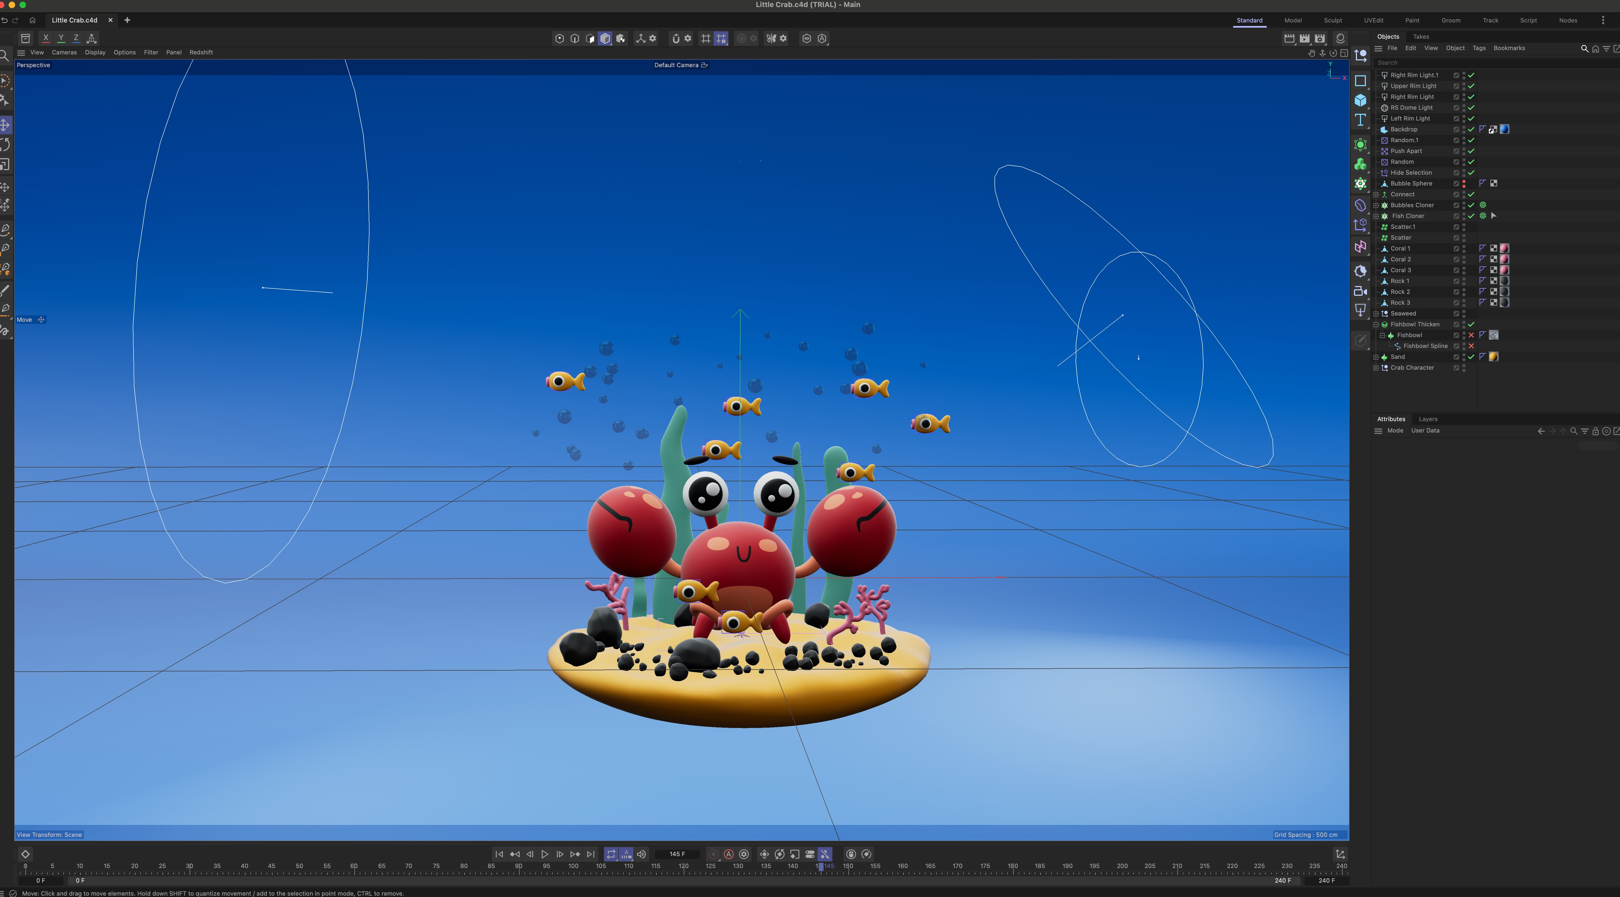
Task: Collapse the Fishbowl object children
Action: (x=1382, y=335)
